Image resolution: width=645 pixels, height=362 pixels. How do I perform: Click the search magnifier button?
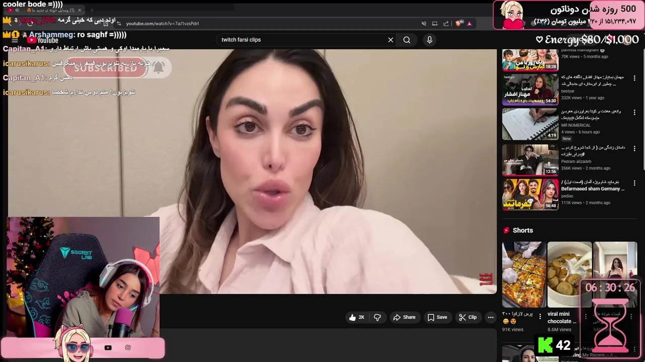click(407, 40)
